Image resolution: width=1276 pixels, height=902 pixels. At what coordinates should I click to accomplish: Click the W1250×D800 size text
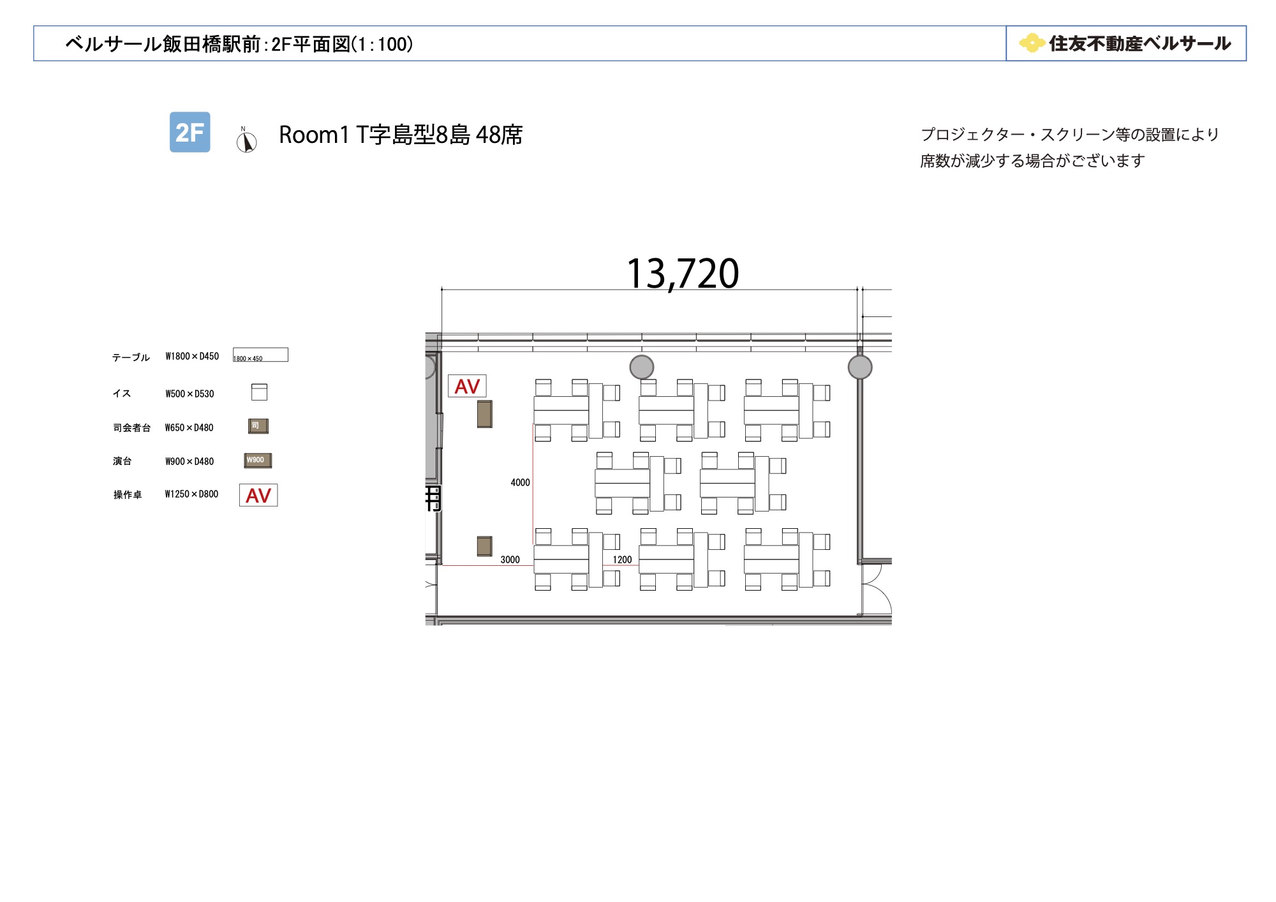tap(191, 494)
